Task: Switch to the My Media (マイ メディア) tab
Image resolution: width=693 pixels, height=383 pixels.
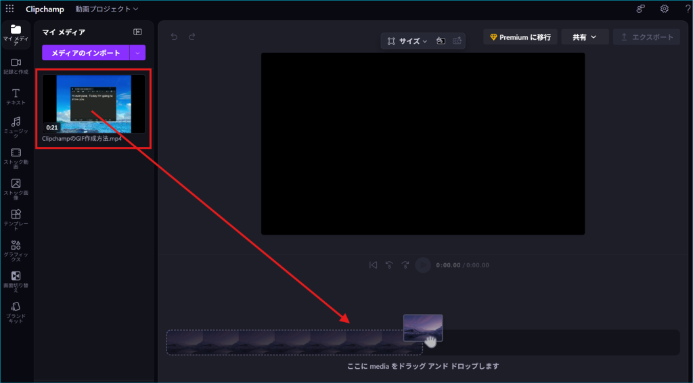Action: (16, 34)
